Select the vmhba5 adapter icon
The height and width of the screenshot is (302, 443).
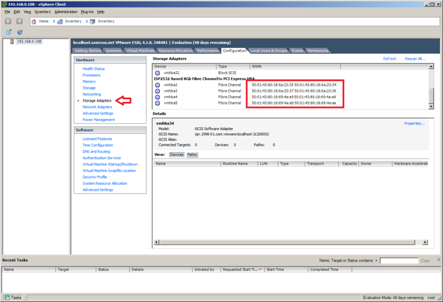click(x=158, y=103)
